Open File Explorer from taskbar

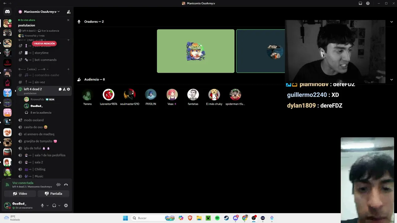(199, 218)
